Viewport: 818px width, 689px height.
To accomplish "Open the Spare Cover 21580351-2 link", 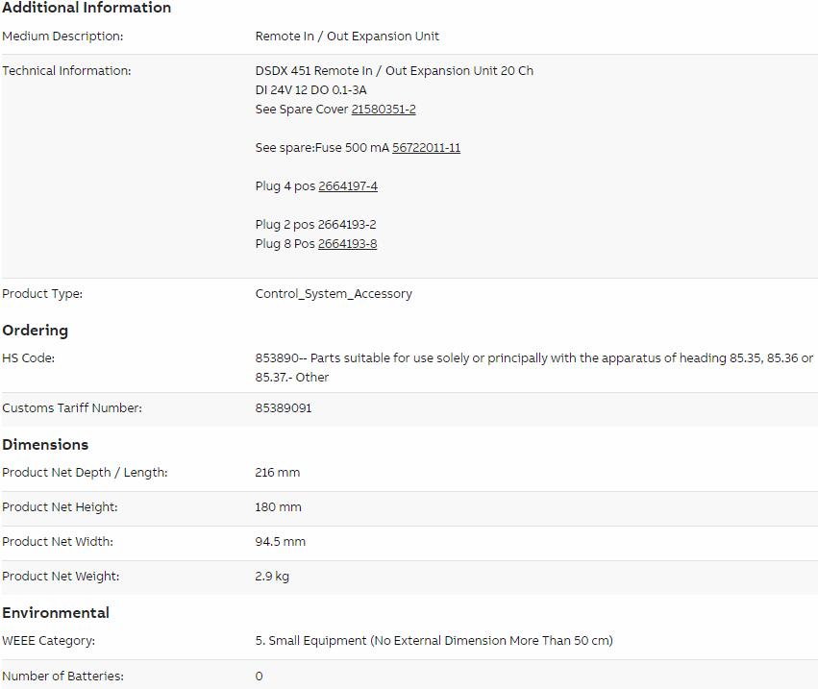I will click(384, 110).
